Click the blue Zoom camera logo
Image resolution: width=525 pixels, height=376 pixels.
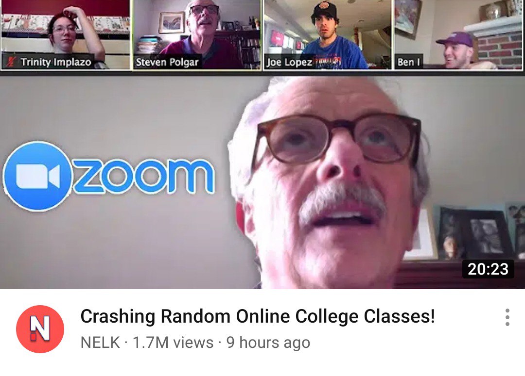pyautogui.click(x=37, y=176)
